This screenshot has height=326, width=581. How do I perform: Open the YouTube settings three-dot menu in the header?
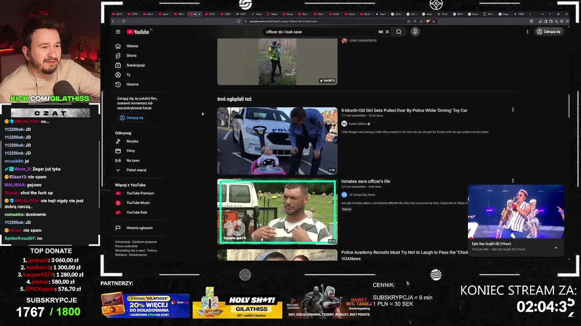[x=527, y=32]
